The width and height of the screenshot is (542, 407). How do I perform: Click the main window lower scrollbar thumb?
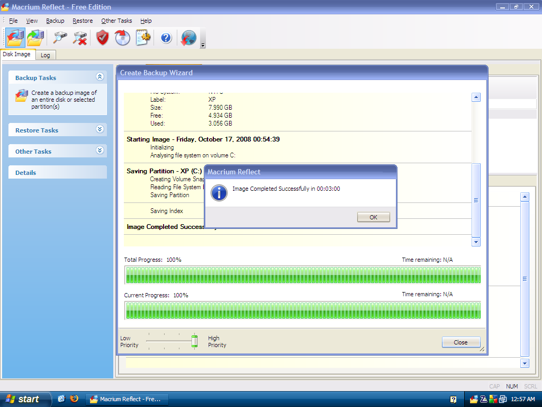[x=525, y=279]
